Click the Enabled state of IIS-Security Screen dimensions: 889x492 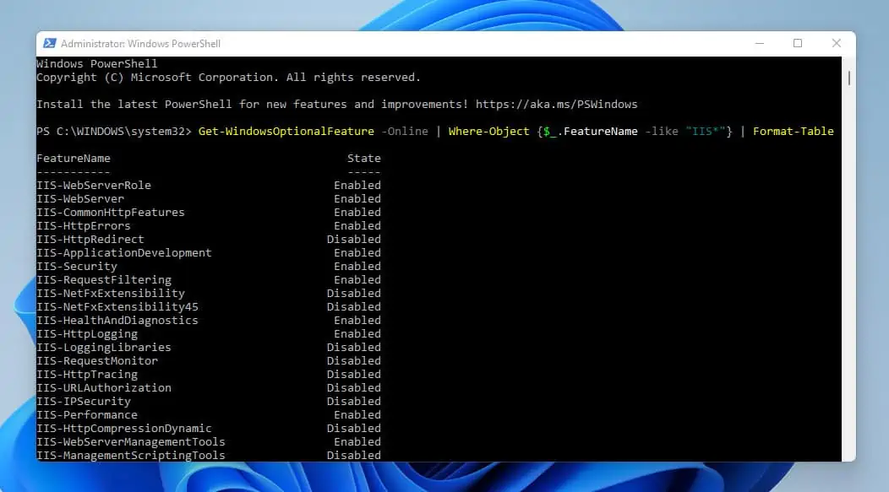pos(357,266)
